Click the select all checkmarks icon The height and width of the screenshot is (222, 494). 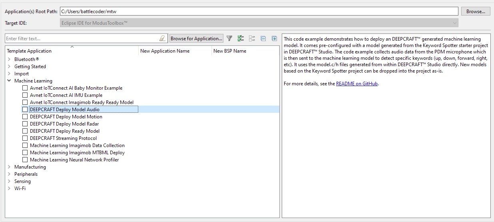[x=241, y=39]
